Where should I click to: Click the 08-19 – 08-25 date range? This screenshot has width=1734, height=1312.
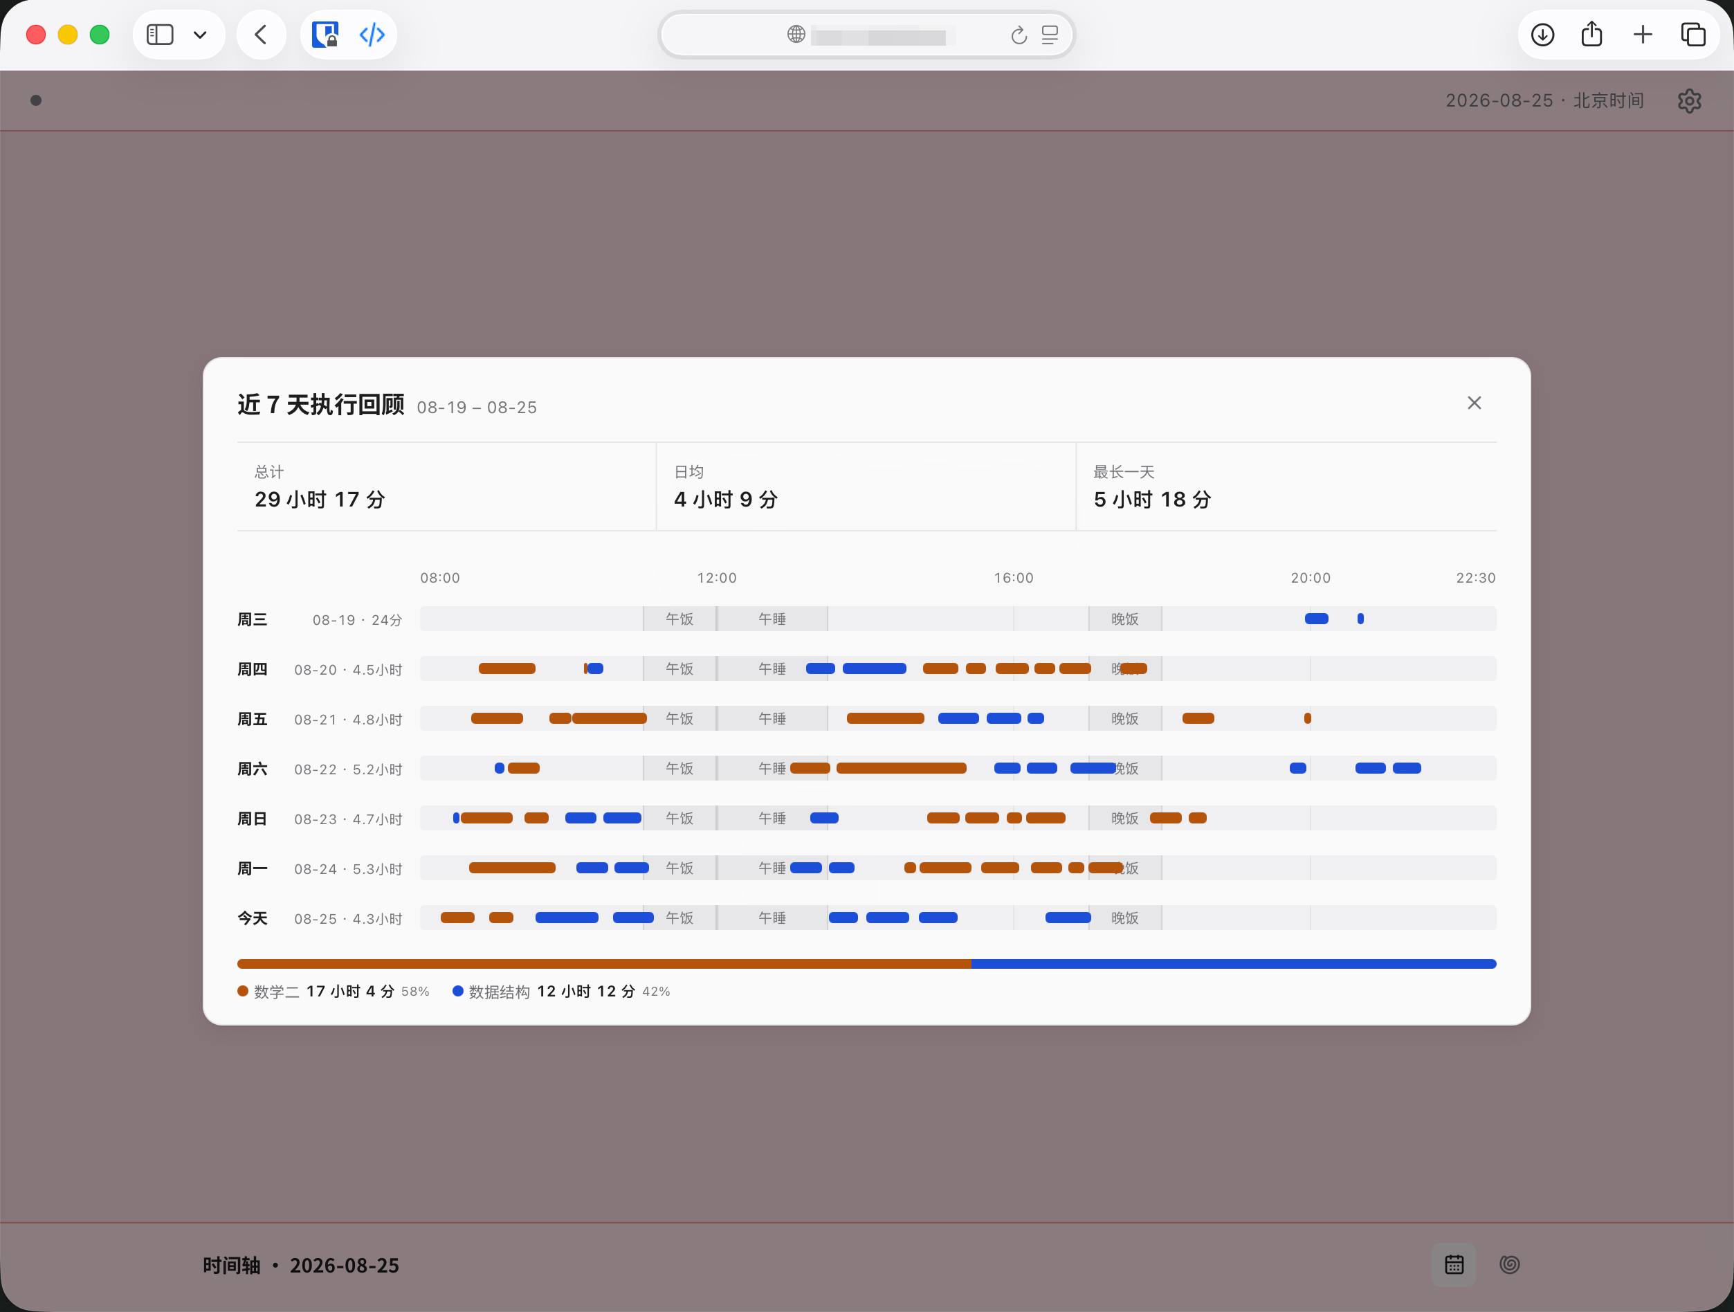477,408
